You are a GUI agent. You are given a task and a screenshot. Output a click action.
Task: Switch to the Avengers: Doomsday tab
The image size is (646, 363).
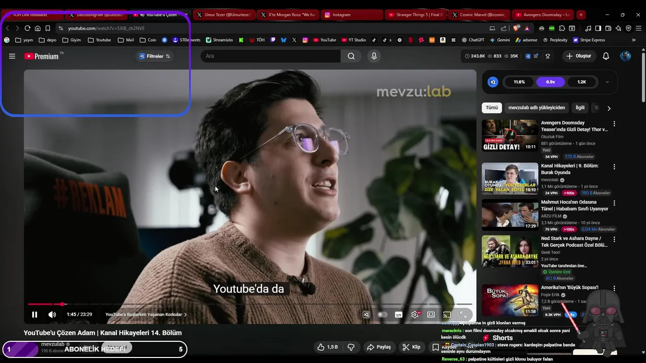pyautogui.click(x=543, y=15)
